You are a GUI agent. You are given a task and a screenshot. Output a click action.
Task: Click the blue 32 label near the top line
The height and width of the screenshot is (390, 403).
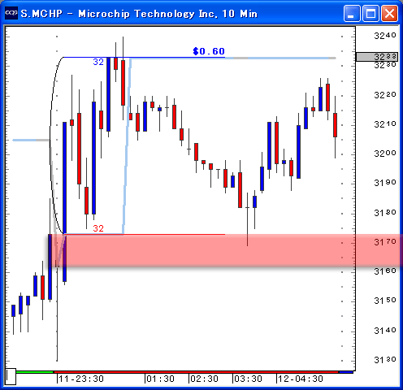click(x=98, y=62)
